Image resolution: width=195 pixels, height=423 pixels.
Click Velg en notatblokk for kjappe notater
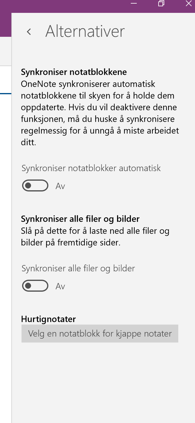[100, 334]
